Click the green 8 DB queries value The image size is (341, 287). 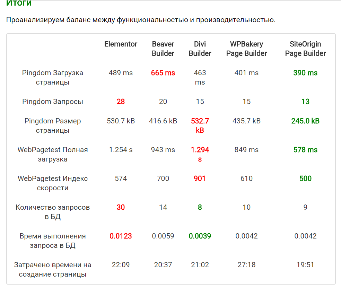tap(200, 207)
